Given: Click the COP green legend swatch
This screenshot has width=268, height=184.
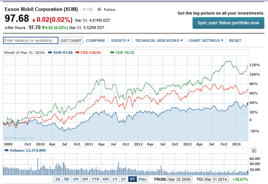Looking at the screenshot, I should pos(112,53).
